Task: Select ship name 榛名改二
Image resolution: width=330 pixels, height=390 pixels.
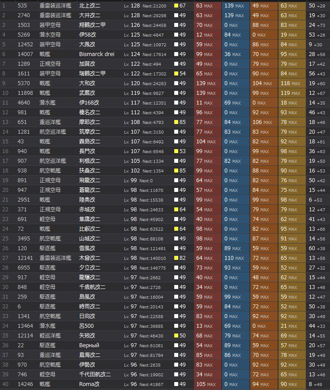Action: click(90, 112)
